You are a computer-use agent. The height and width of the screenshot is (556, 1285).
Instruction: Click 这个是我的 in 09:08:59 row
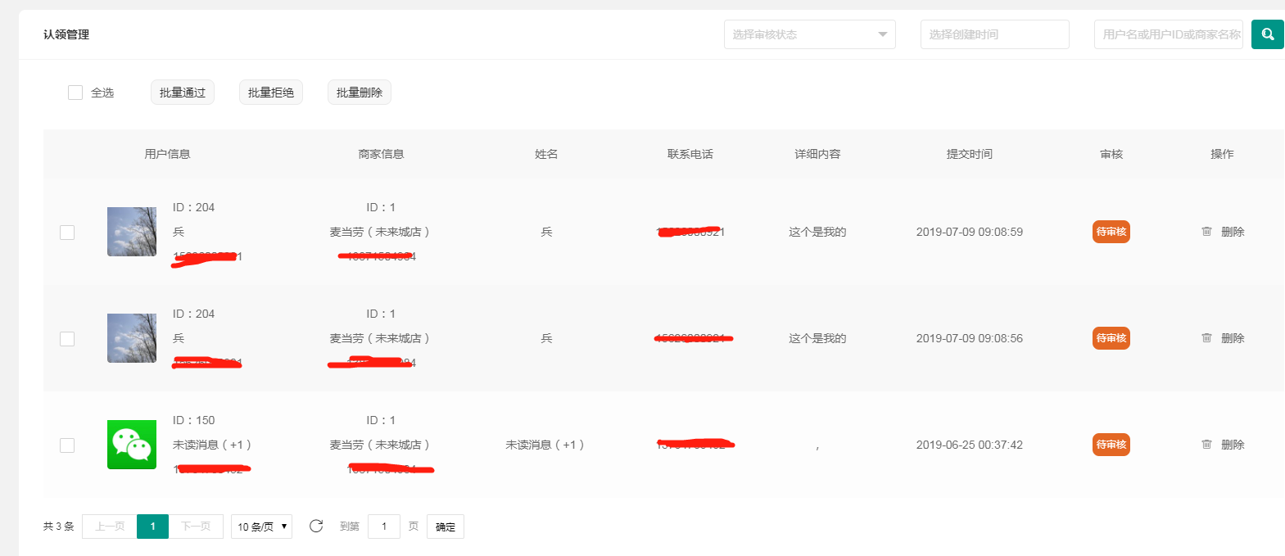[817, 232]
